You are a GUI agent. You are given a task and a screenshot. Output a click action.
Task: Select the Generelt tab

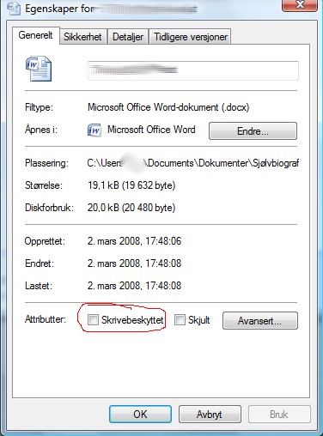pyautogui.click(x=35, y=35)
